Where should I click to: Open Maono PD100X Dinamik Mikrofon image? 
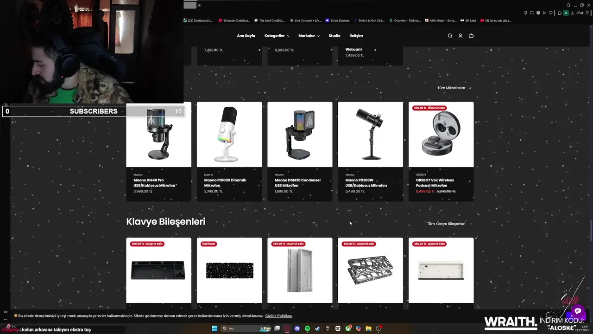click(229, 134)
